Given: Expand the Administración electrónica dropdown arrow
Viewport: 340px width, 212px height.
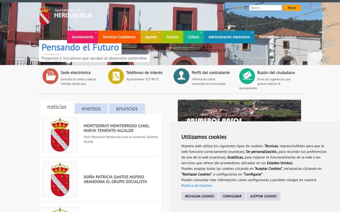Looking at the screenshot, I should pyautogui.click(x=252, y=32).
